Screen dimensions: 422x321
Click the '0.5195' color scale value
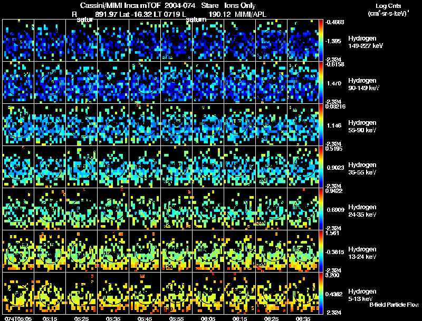334,149
